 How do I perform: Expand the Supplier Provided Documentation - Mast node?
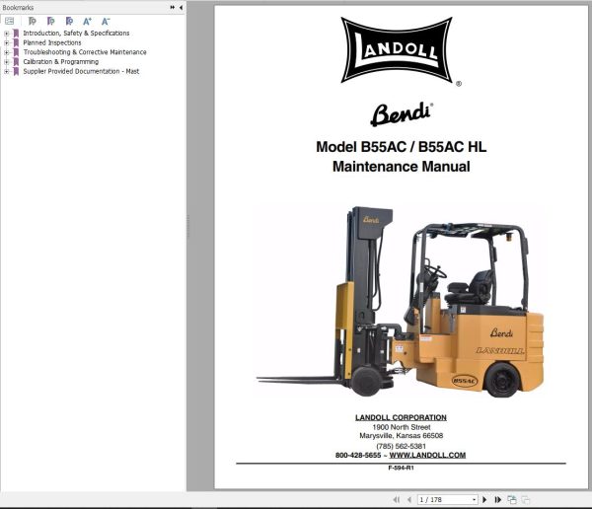point(7,71)
